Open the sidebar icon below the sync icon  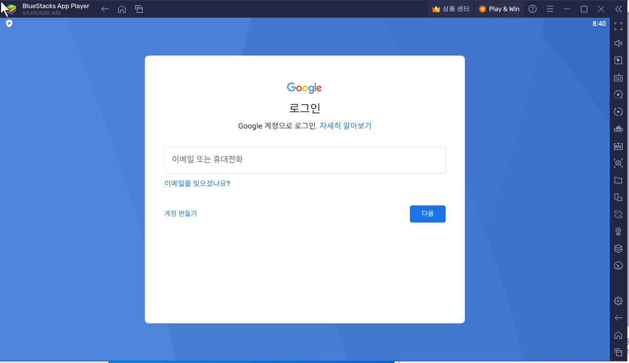click(618, 129)
